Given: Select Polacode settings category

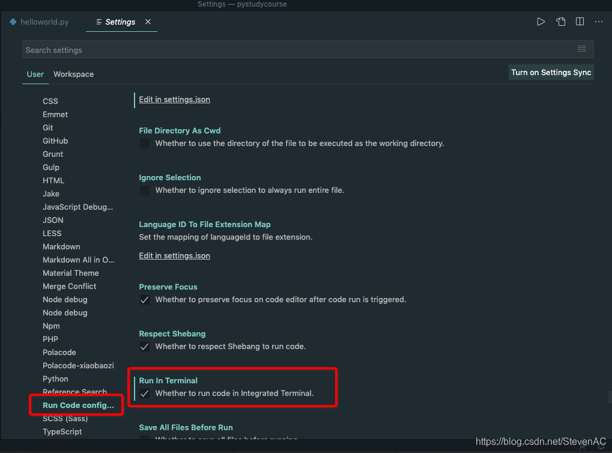Looking at the screenshot, I should coord(59,352).
